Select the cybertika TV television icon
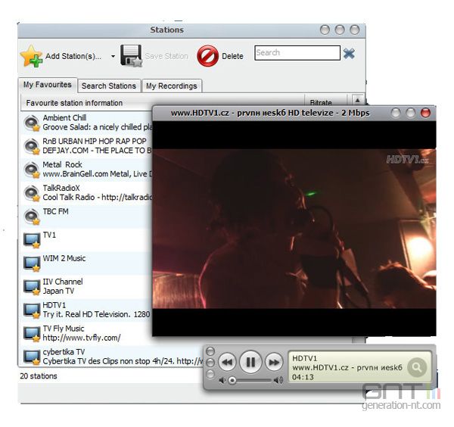Screen dimensions: 454x427 pyautogui.click(x=32, y=358)
